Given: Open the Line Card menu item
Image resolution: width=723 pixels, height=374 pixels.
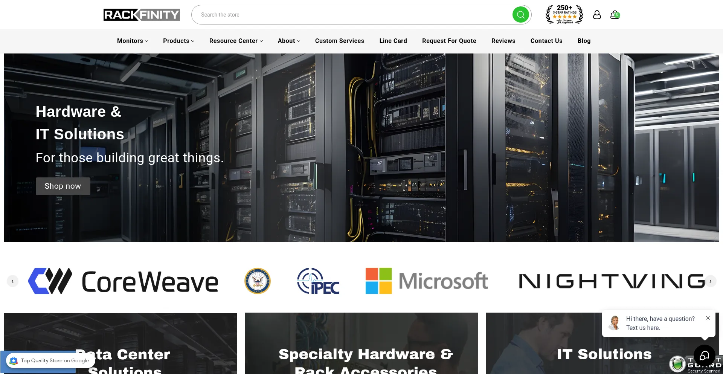Looking at the screenshot, I should click(x=393, y=41).
